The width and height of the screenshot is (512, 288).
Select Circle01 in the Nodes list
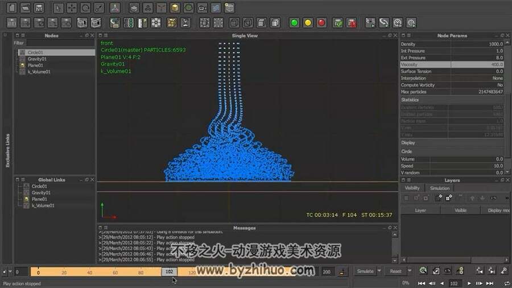click(x=56, y=52)
